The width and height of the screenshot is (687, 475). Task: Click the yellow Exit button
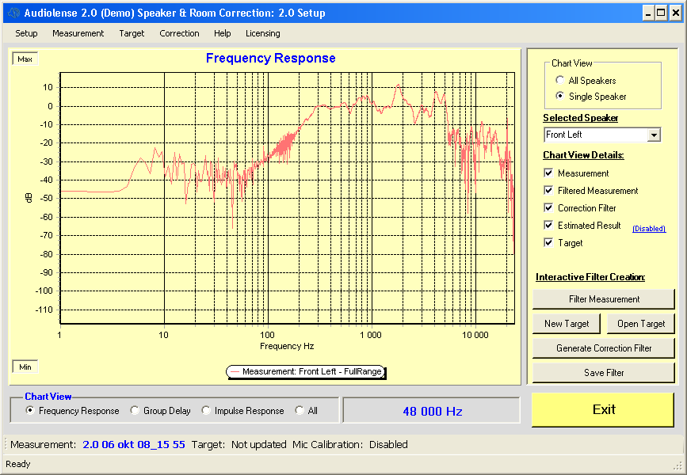(x=603, y=409)
